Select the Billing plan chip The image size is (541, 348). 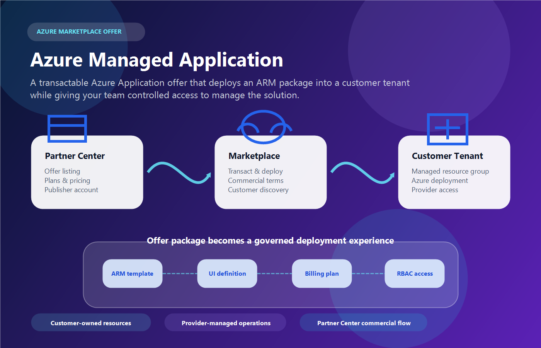pyautogui.click(x=322, y=273)
